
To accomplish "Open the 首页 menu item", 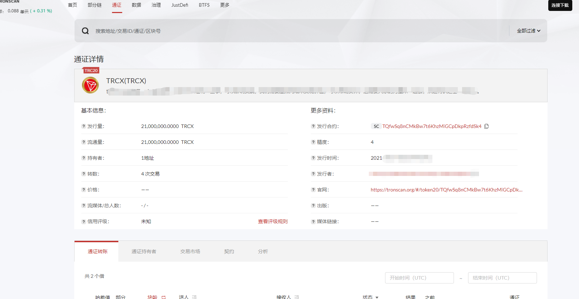I will click(x=72, y=5).
